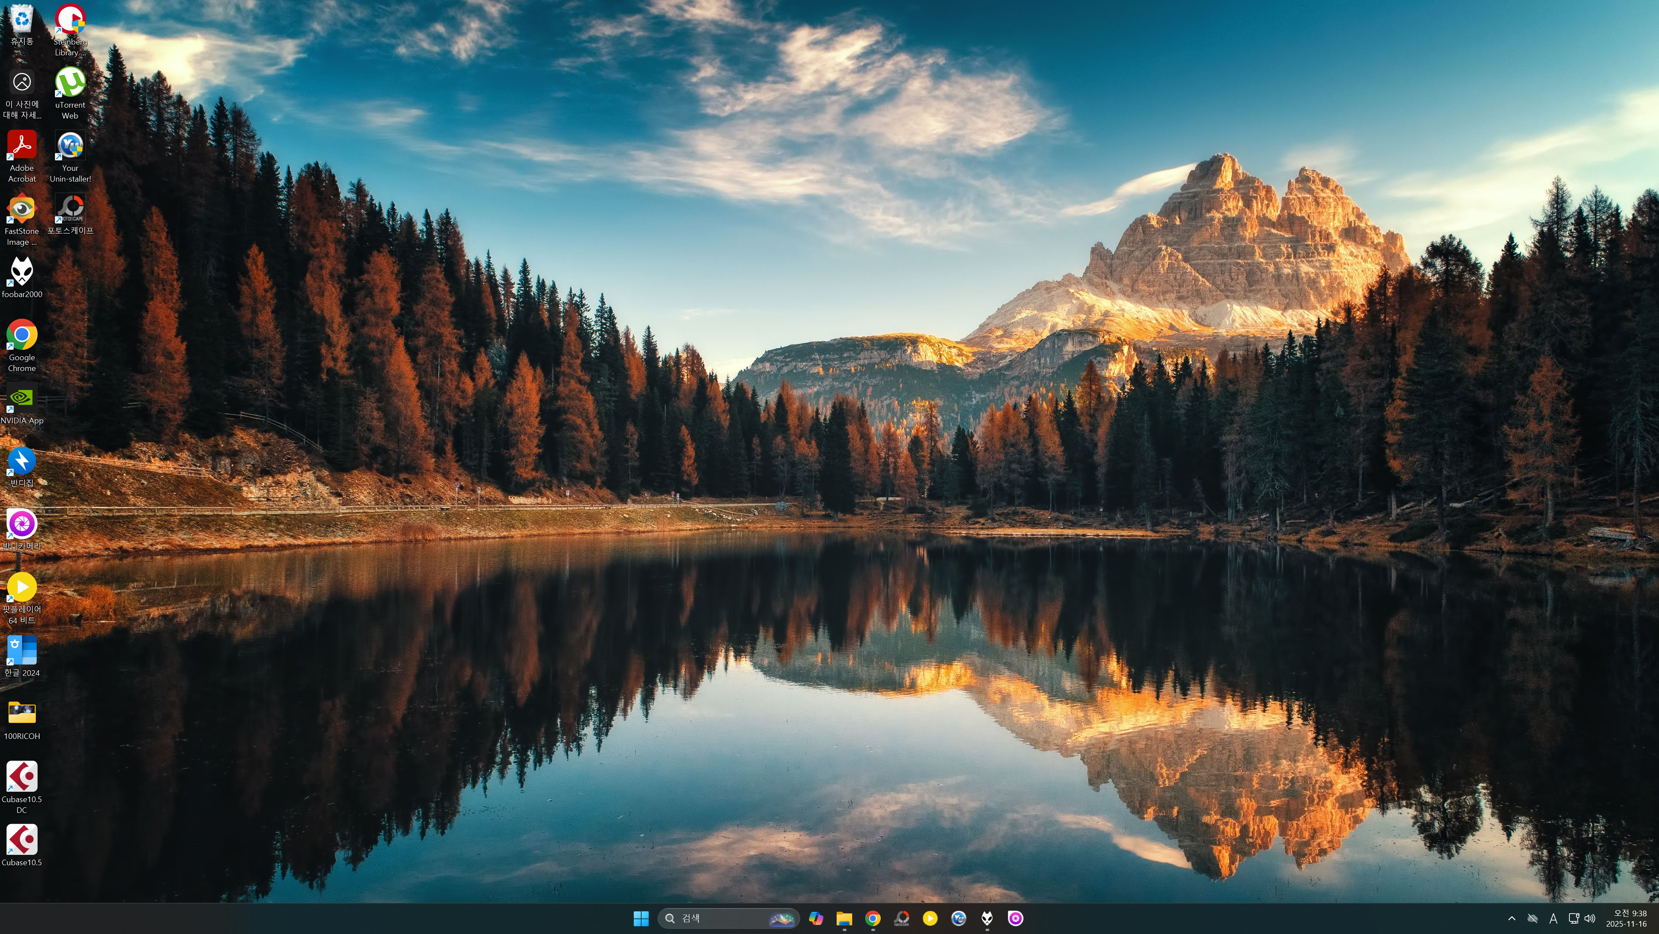Select the 100RICOH folder on desktop
The height and width of the screenshot is (934, 1659).
(22, 713)
